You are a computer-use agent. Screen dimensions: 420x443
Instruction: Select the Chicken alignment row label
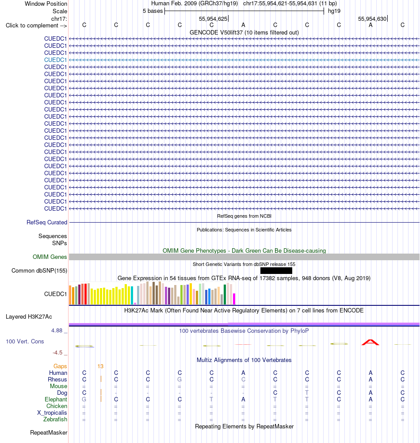[57, 406]
